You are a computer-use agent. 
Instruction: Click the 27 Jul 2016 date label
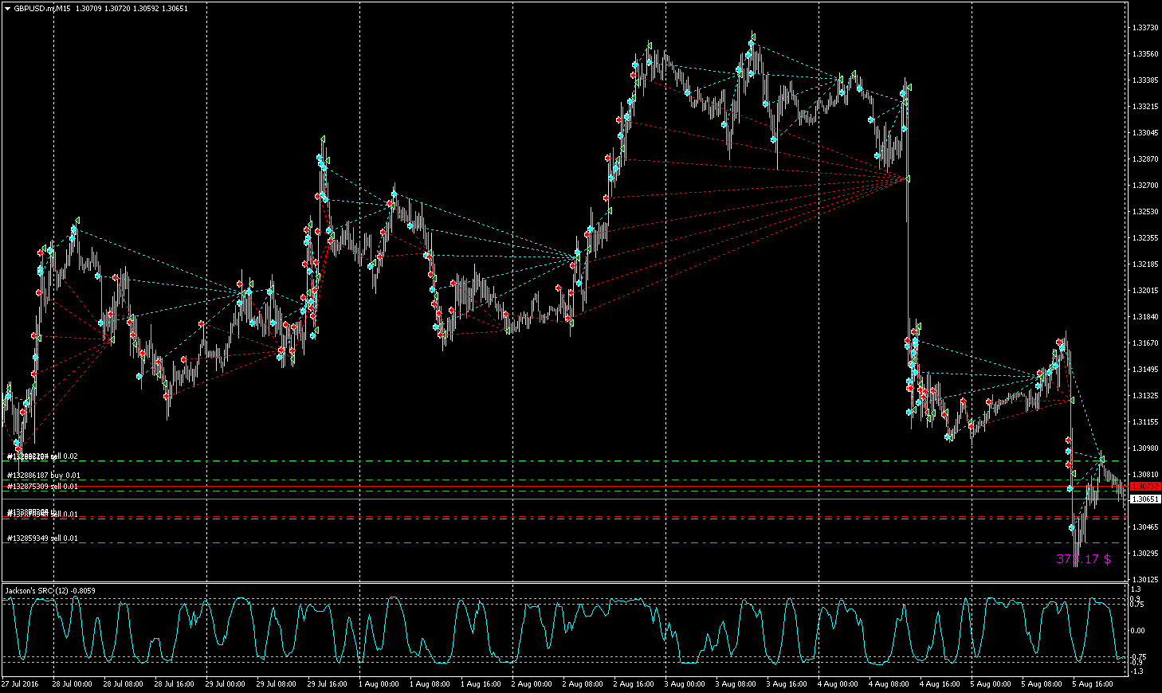20,683
